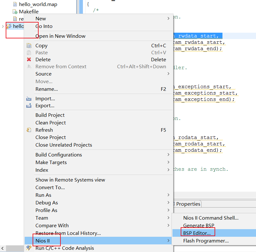Expand the Debug As arrow
Image resolution: width=256 pixels, height=252 pixels.
(168, 202)
